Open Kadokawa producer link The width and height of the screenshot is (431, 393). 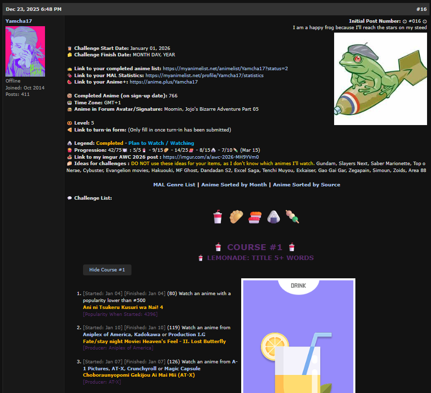tap(147, 335)
